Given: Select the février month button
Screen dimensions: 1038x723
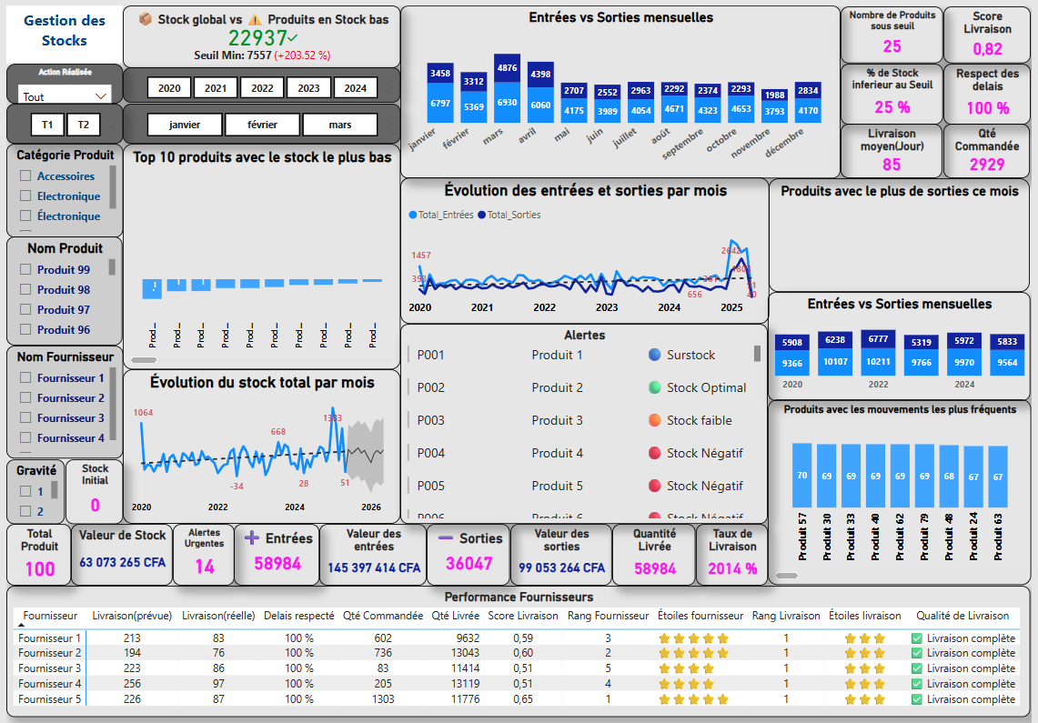Looking at the screenshot, I should click(x=263, y=125).
